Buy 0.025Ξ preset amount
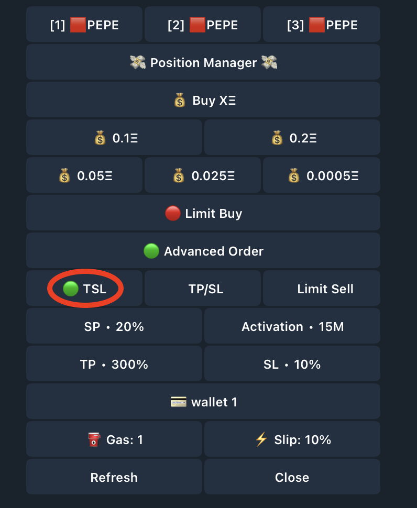417x508 pixels. (x=203, y=175)
